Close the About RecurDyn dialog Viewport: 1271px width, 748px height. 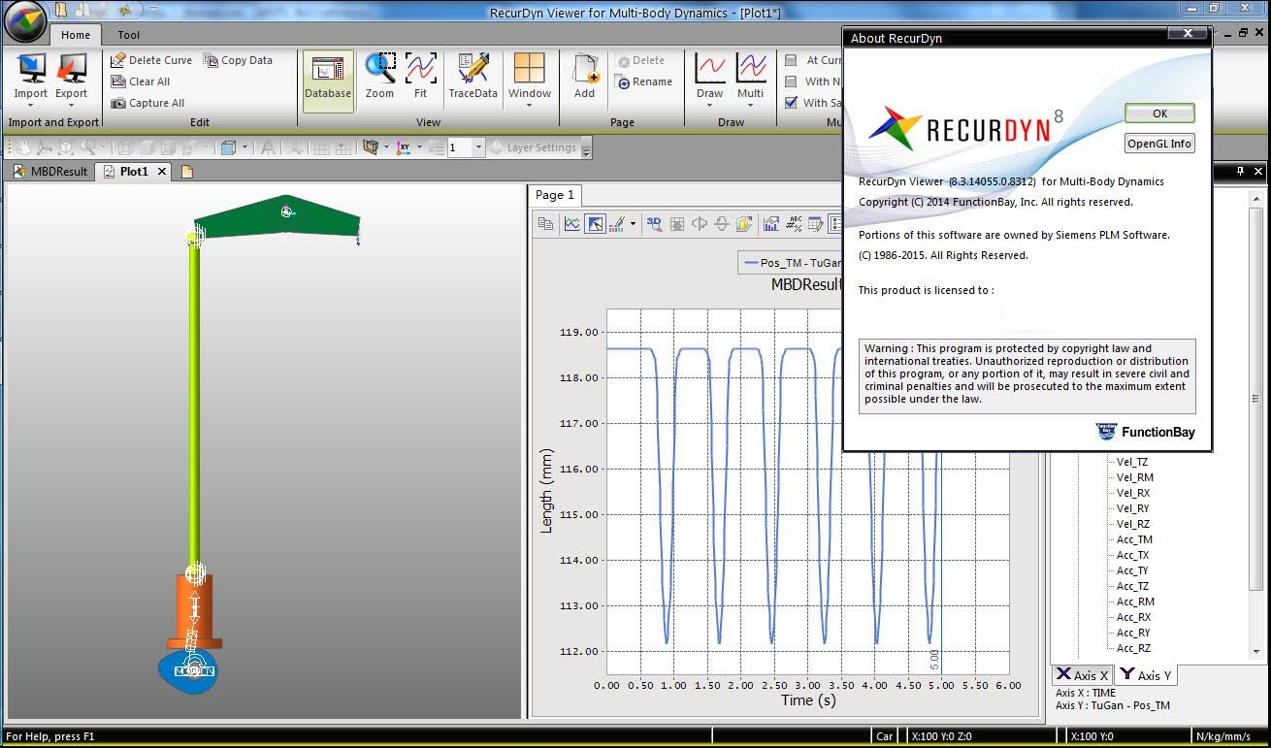click(x=1188, y=32)
